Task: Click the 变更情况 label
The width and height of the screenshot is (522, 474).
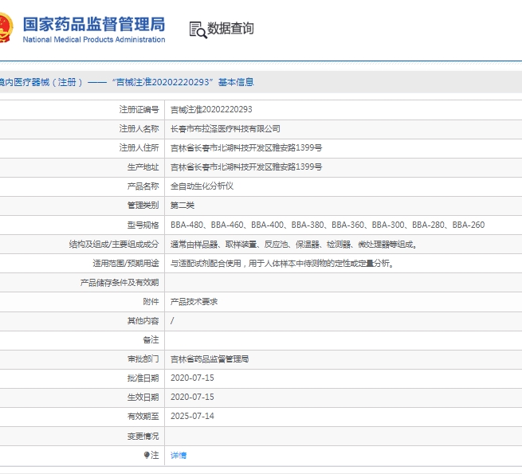Action: point(143,436)
